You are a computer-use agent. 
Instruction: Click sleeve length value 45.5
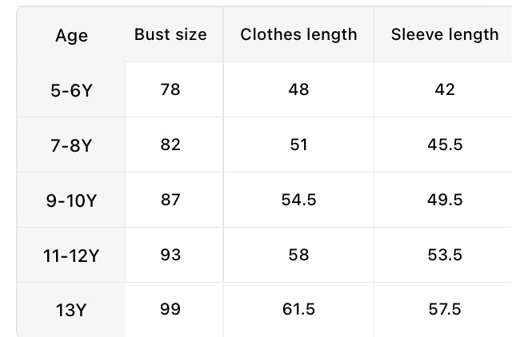click(445, 145)
